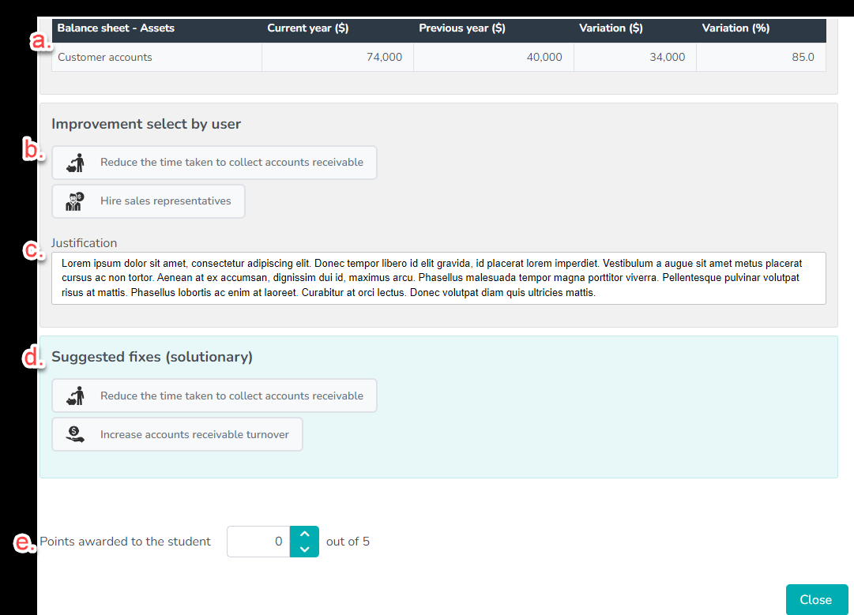Click the Points awarded to the student label

coord(125,542)
